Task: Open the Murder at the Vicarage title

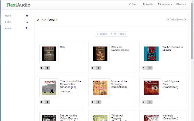Action: pyautogui.click(x=119, y=84)
